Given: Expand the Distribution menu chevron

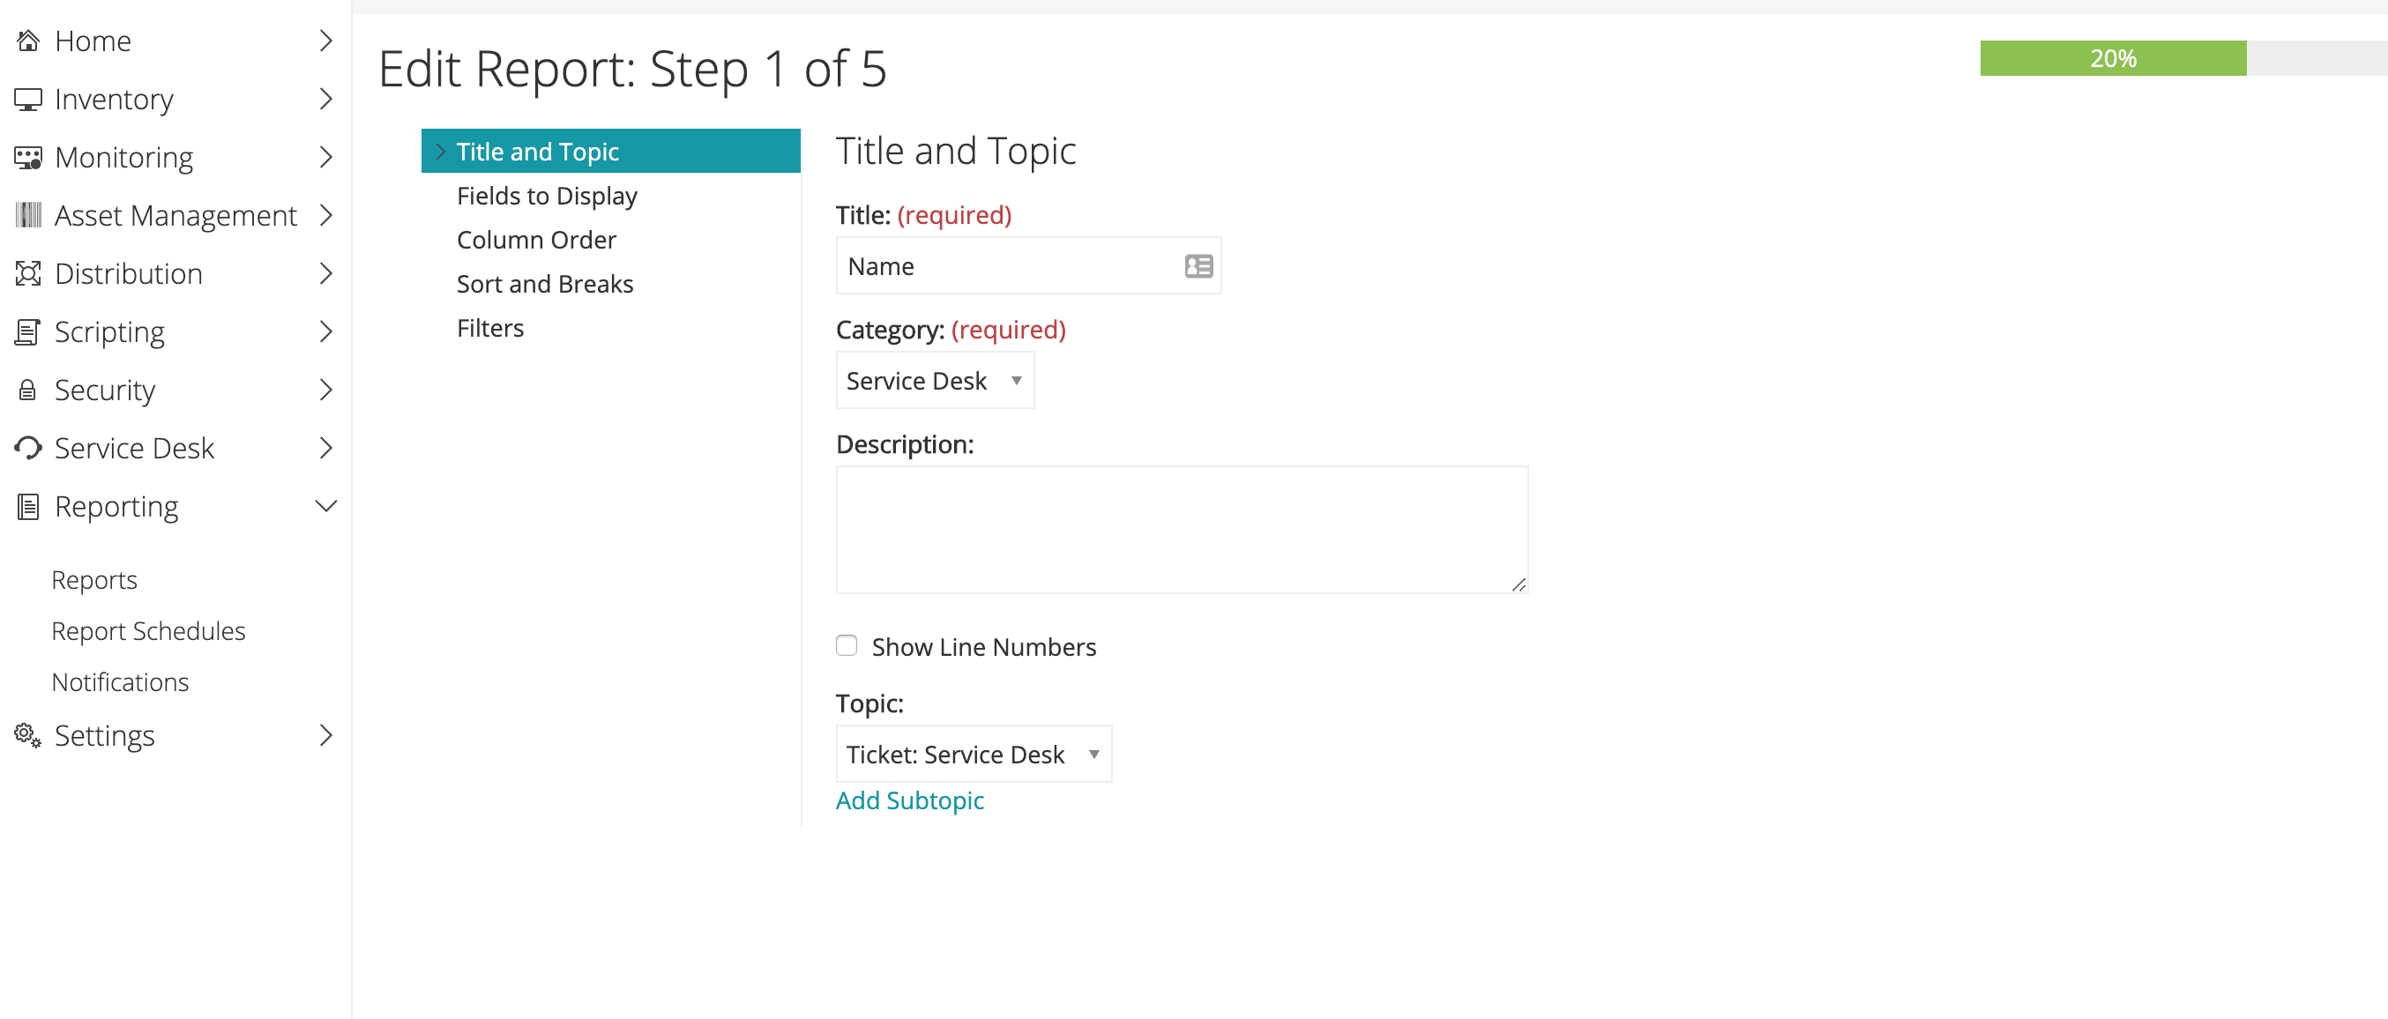Looking at the screenshot, I should (x=325, y=273).
